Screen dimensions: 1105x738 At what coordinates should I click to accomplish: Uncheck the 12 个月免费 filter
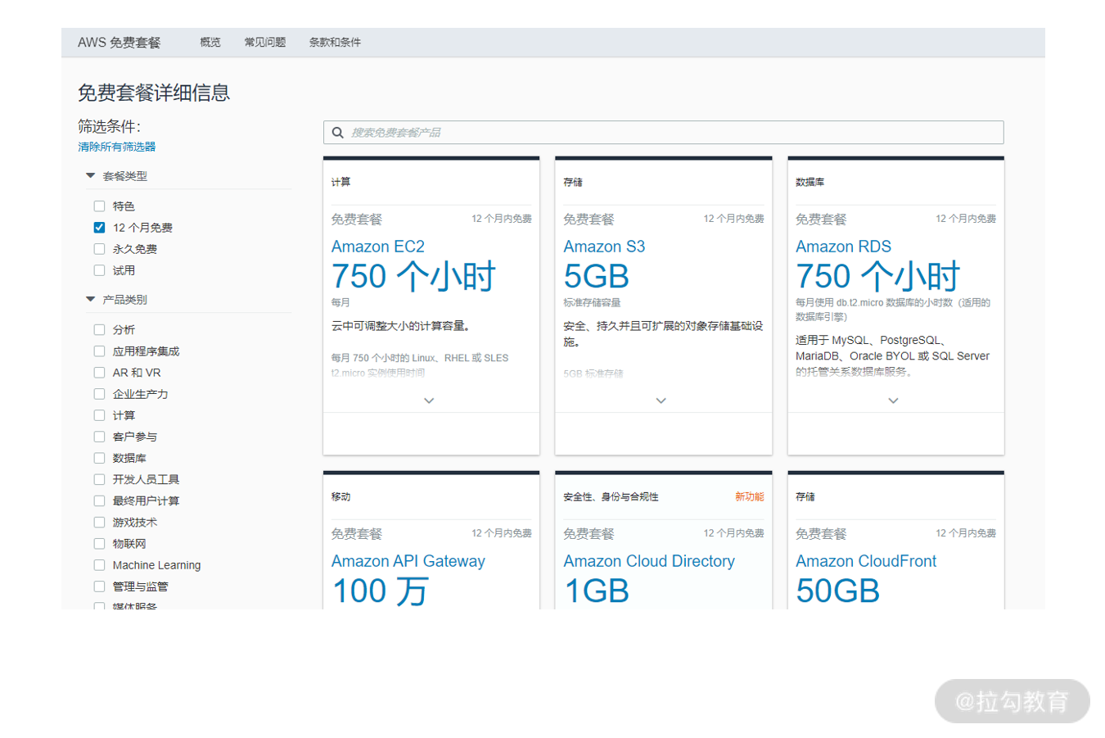(99, 228)
